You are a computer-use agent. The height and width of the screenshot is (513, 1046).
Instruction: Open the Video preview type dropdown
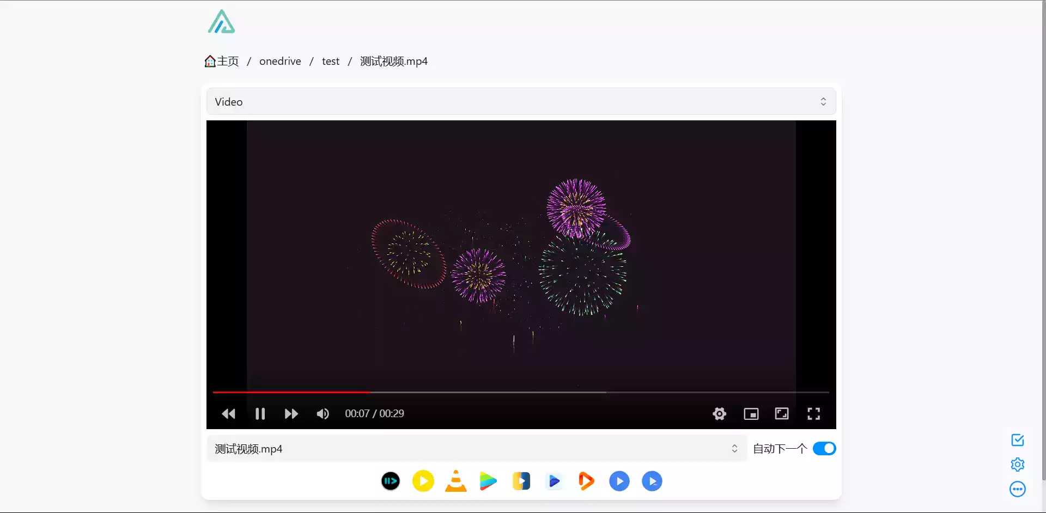point(521,102)
